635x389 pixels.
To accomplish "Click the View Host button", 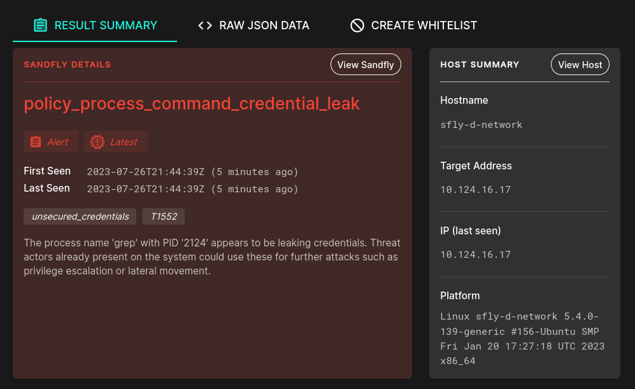I will (x=580, y=64).
